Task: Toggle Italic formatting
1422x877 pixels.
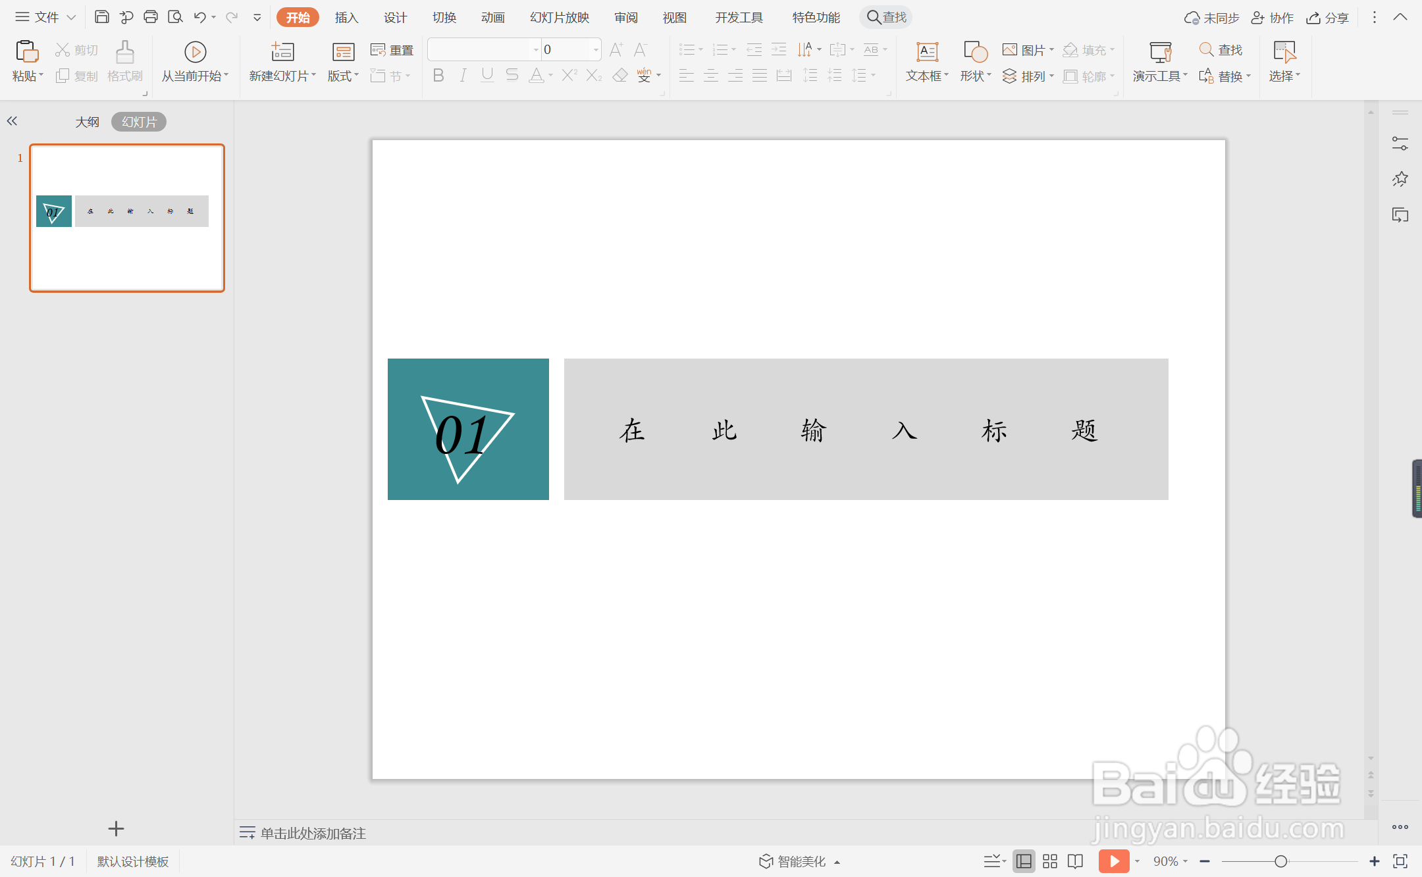Action: point(463,76)
